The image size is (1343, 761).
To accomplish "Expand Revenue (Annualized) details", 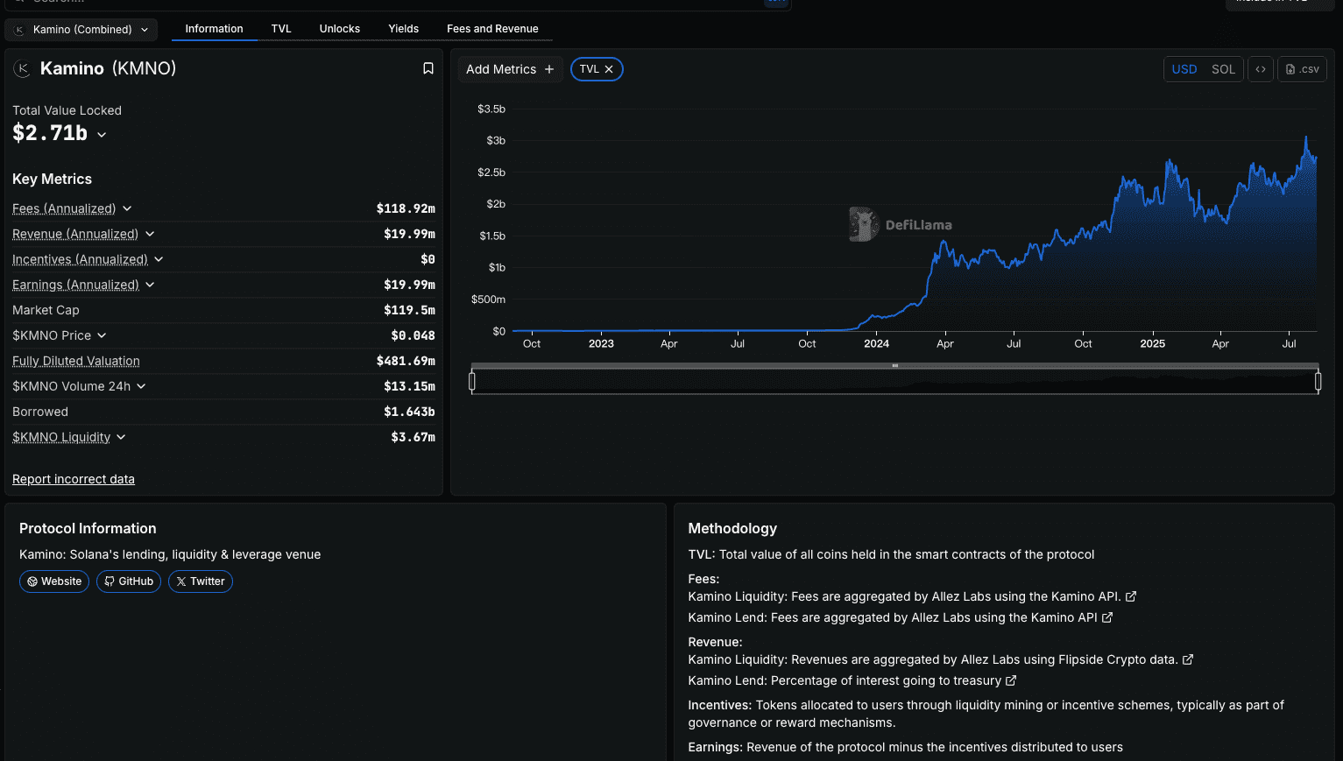I will [150, 234].
